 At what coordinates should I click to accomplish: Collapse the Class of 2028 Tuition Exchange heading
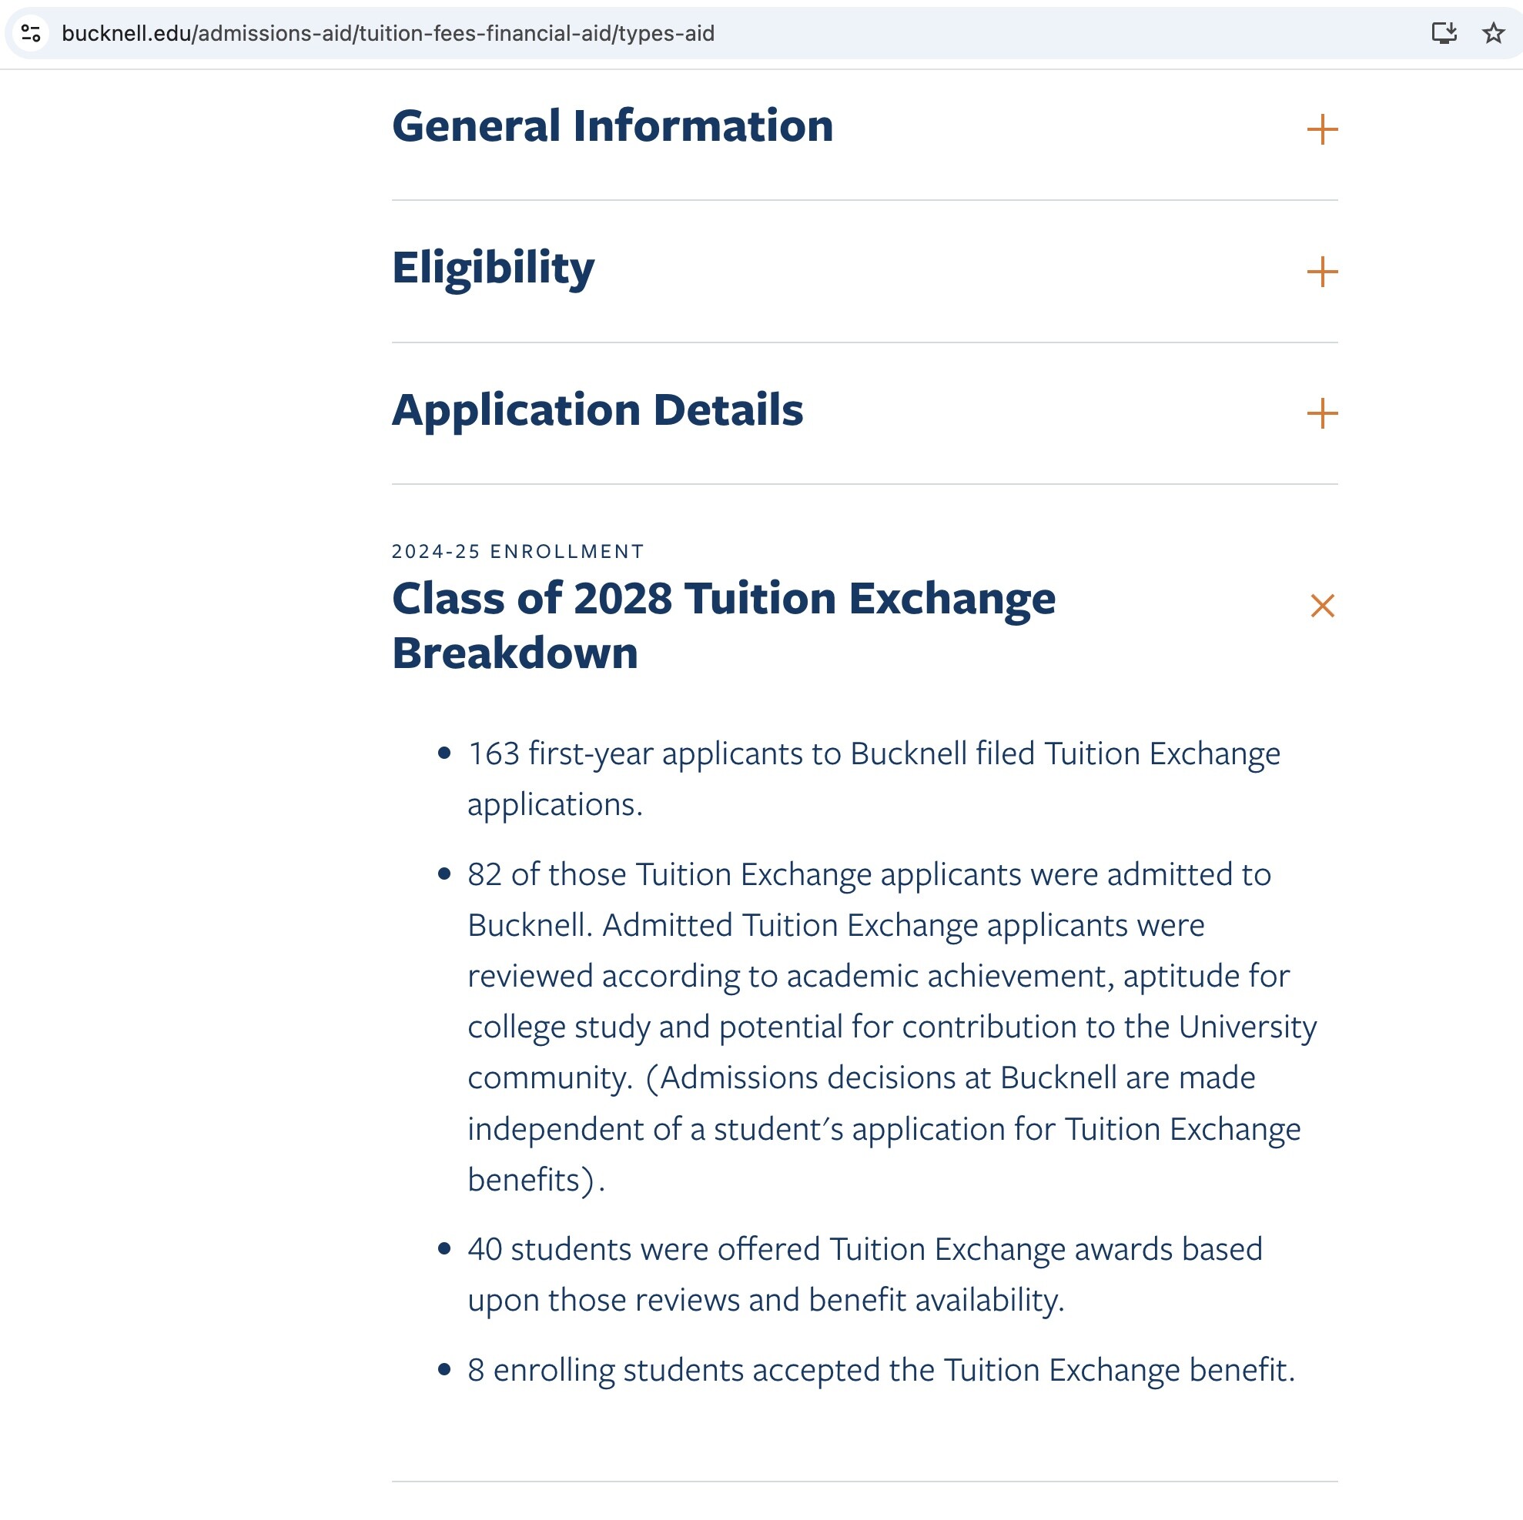(723, 599)
